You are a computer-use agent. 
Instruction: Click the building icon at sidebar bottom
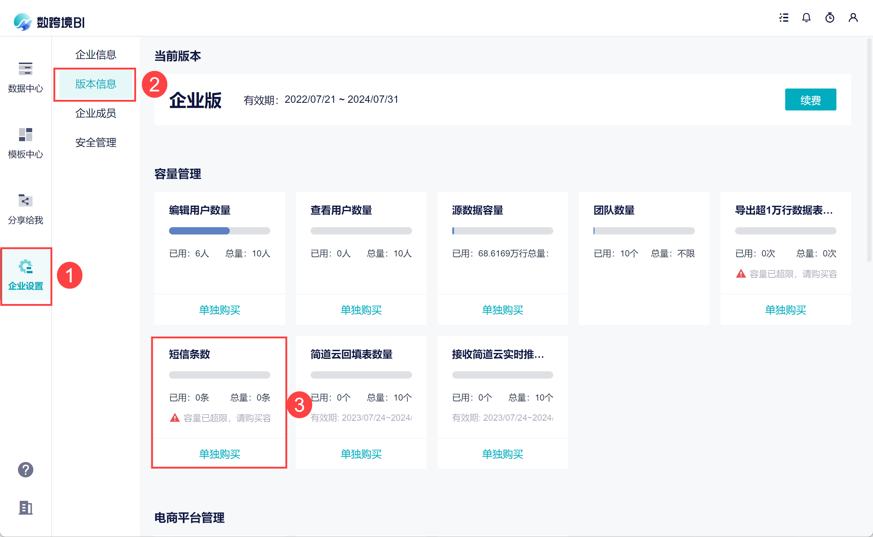point(26,508)
